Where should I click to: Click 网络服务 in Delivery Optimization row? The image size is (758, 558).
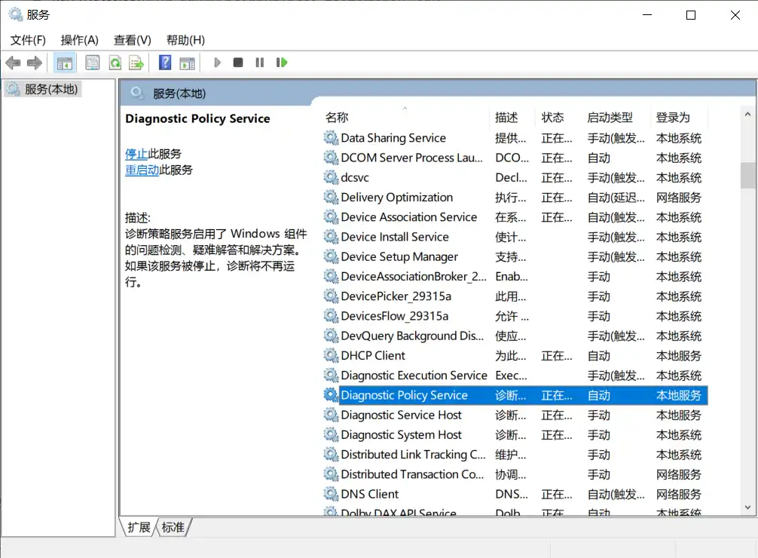click(x=678, y=198)
